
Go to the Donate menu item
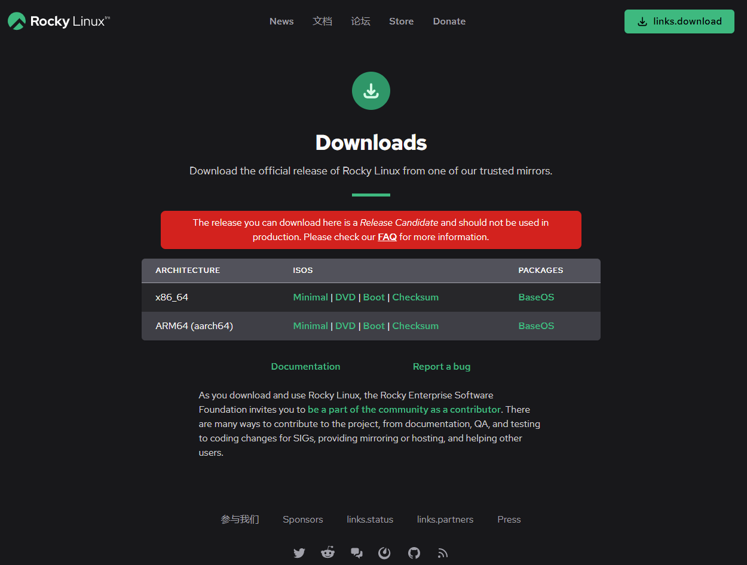coord(449,22)
